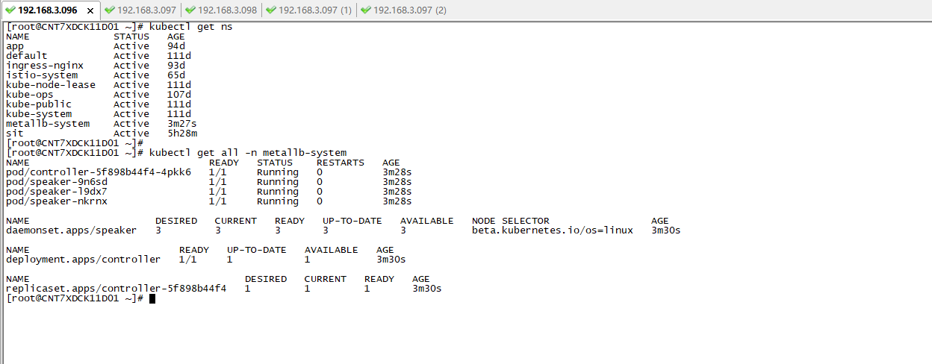Click the 'kube-ops' namespace name
The height and width of the screenshot is (364, 932).
[30, 95]
